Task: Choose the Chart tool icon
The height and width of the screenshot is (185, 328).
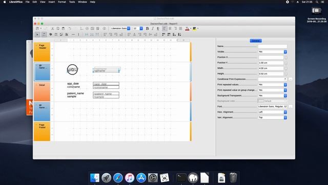Action: tap(67, 34)
